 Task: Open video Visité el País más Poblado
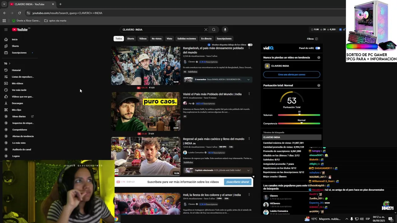pos(212,94)
